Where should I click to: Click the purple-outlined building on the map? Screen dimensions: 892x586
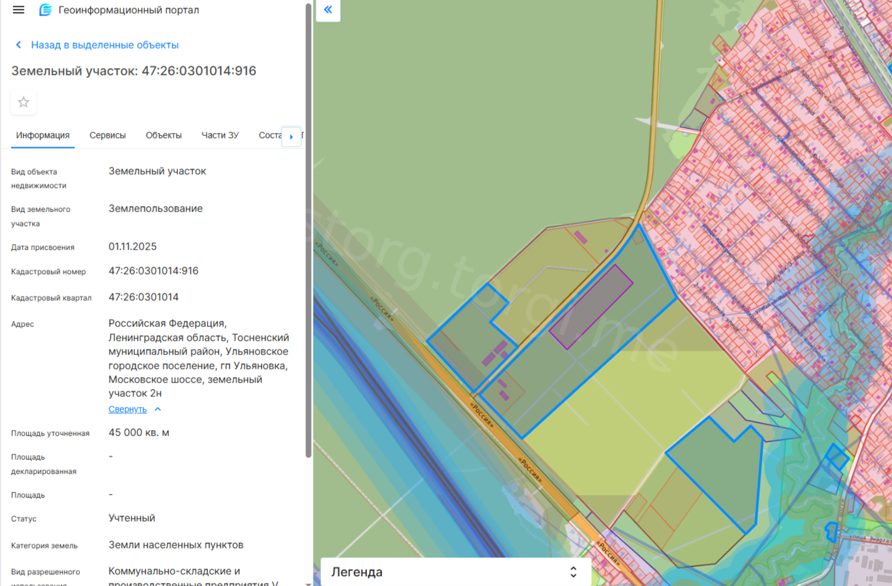591,306
